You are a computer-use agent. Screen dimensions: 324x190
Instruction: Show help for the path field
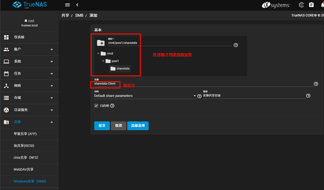click(236, 45)
